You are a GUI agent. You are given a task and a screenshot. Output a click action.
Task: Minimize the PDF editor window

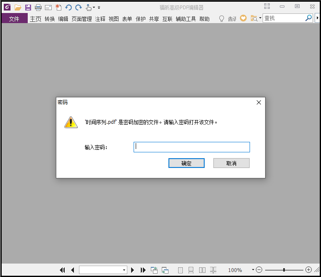click(x=282, y=6)
